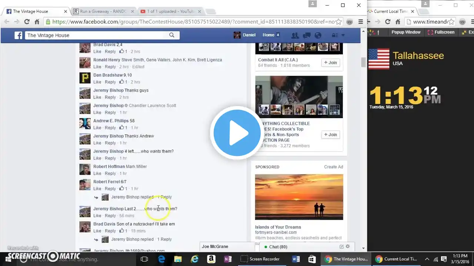The image size is (474, 266).
Task: Open Word from the taskbar
Action: click(x=296, y=259)
